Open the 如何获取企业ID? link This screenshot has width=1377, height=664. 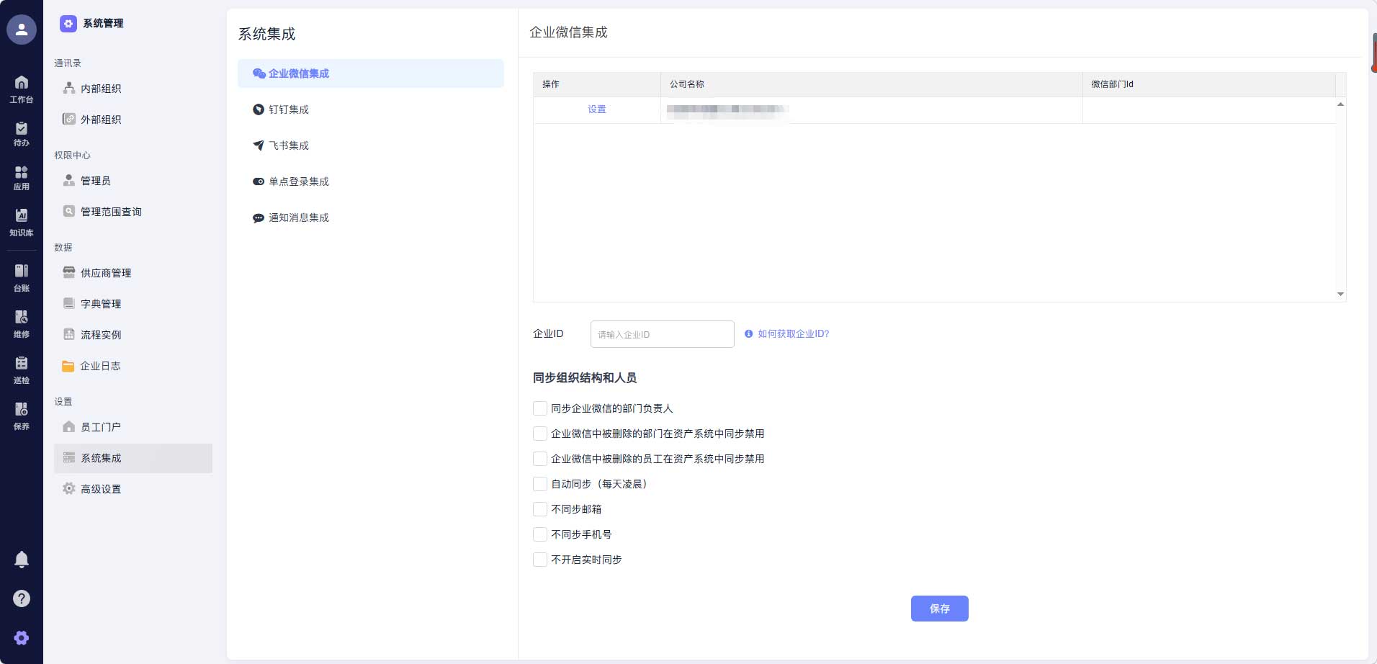tap(792, 333)
